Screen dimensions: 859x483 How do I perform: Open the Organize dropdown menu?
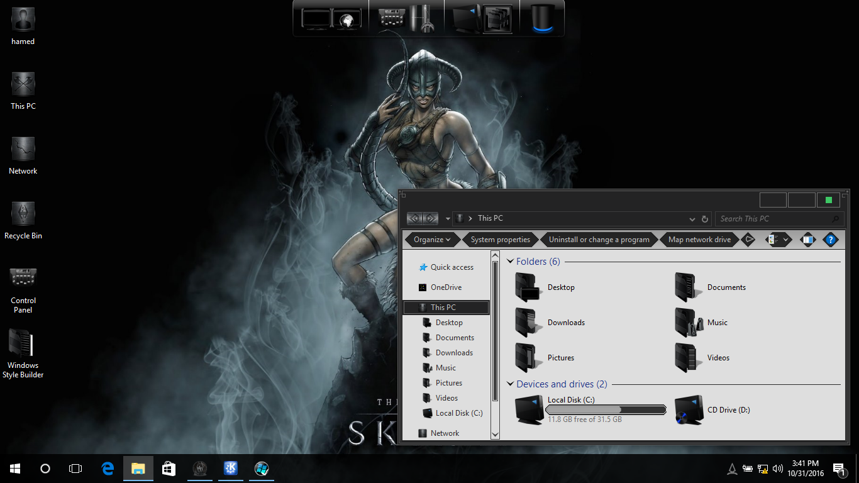[432, 240]
